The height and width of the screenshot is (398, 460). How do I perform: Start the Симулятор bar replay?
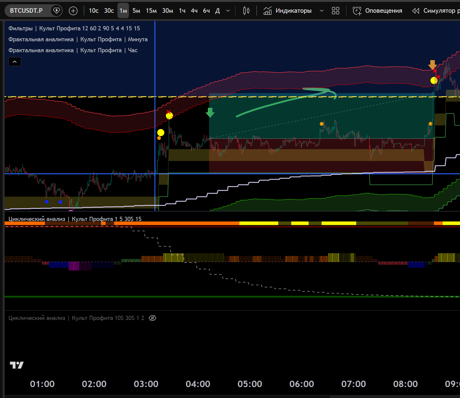(x=435, y=11)
